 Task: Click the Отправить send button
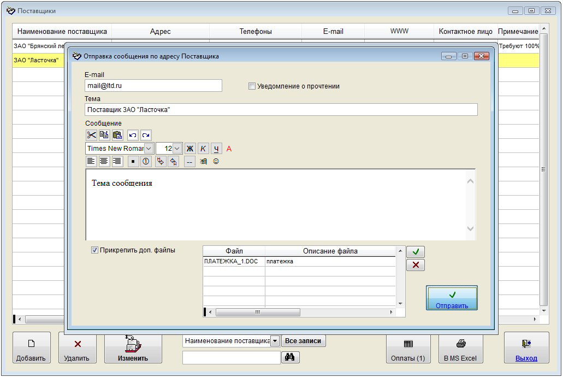coord(452,298)
